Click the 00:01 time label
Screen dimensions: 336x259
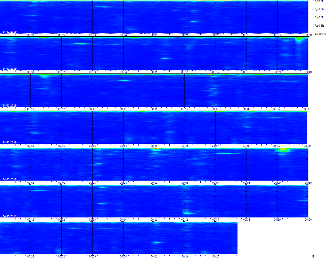coord(31,183)
